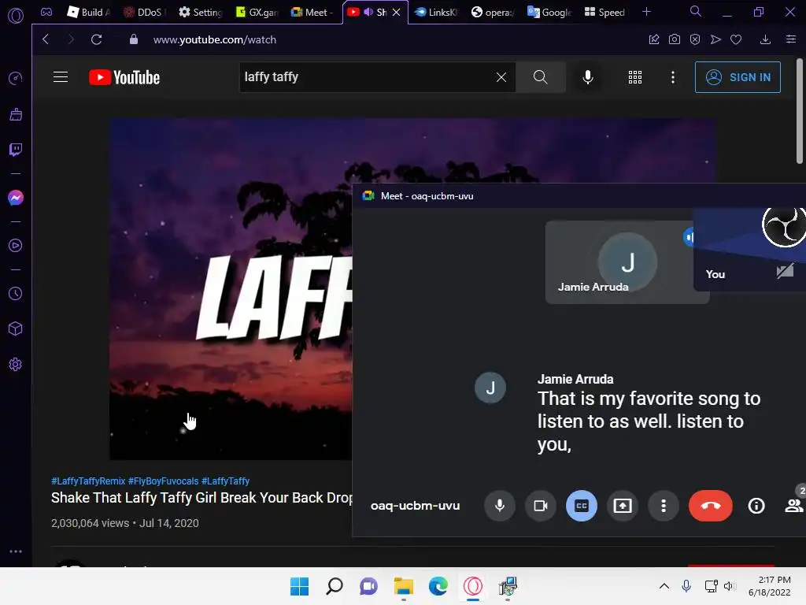Close the active YouTube tab

[397, 13]
